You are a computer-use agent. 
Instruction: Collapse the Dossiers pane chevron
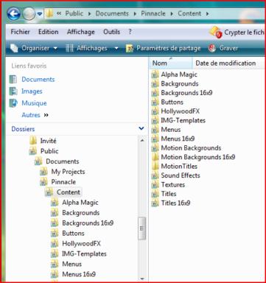click(141, 128)
